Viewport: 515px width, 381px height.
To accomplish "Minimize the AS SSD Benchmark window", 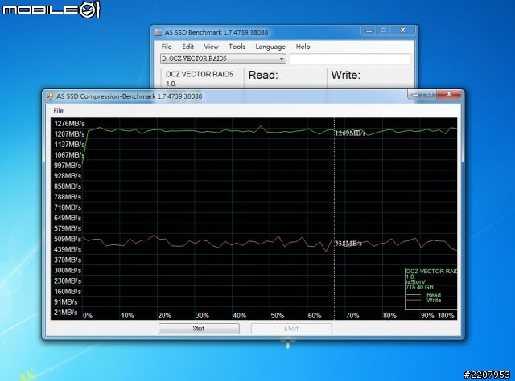I will click(x=369, y=31).
